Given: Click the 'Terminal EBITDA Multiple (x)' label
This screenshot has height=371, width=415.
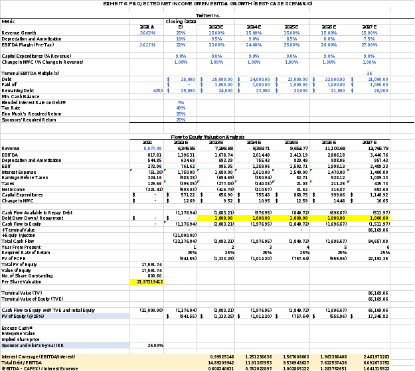Looking at the screenshot, I should (x=31, y=73).
